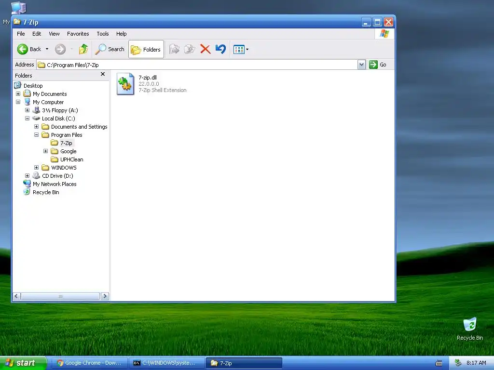Expand the Google folder node
The image size is (494, 370).
click(x=45, y=151)
